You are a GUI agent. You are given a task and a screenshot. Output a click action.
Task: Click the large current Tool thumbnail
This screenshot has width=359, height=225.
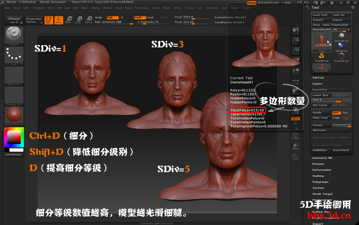pos(322,42)
